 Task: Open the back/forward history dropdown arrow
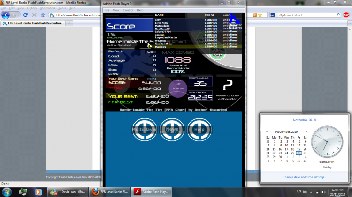(x=18, y=15)
